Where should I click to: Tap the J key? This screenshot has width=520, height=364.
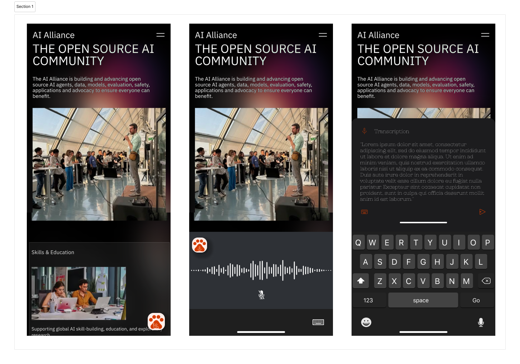(x=452, y=262)
